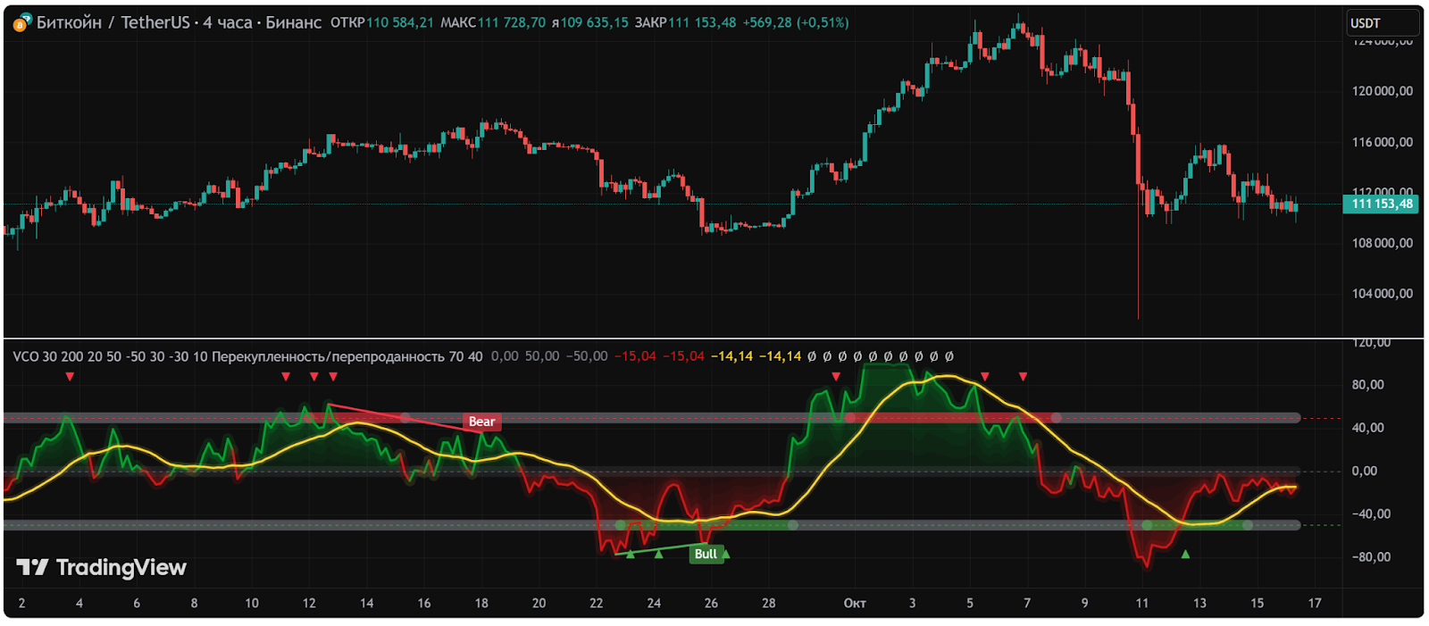Click the 120 000,00 price axis label
Viewport: 1429px width, 626px height.
tap(1382, 91)
